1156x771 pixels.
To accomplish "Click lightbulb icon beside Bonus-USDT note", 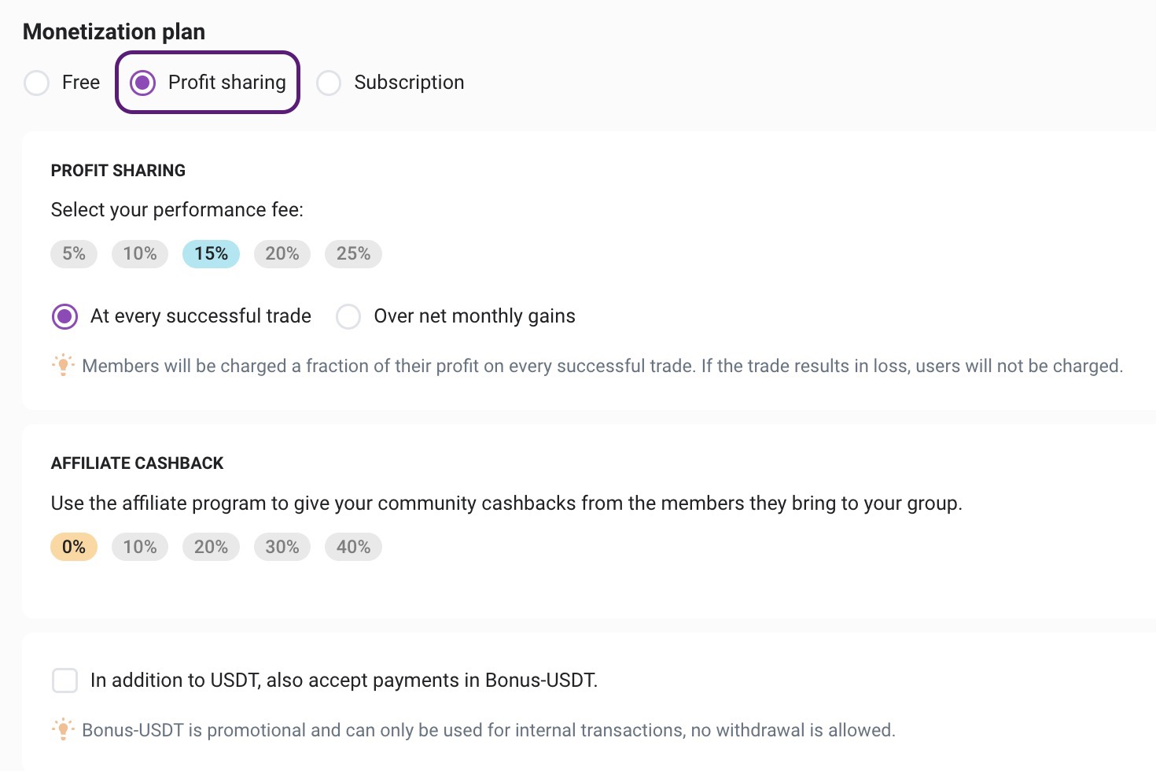I will pyautogui.click(x=63, y=729).
